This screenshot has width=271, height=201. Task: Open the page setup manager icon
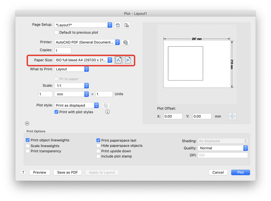pos(126,25)
